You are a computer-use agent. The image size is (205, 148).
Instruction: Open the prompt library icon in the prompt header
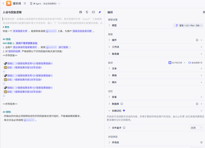click(x=80, y=12)
